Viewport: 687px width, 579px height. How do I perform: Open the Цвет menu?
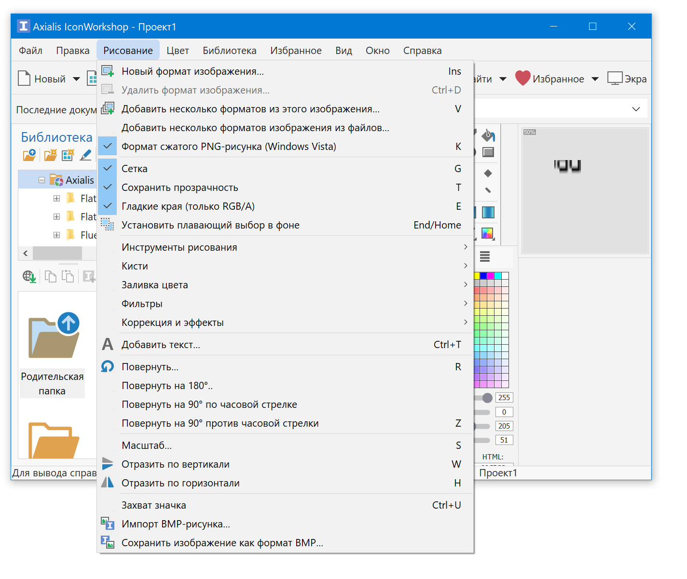177,50
